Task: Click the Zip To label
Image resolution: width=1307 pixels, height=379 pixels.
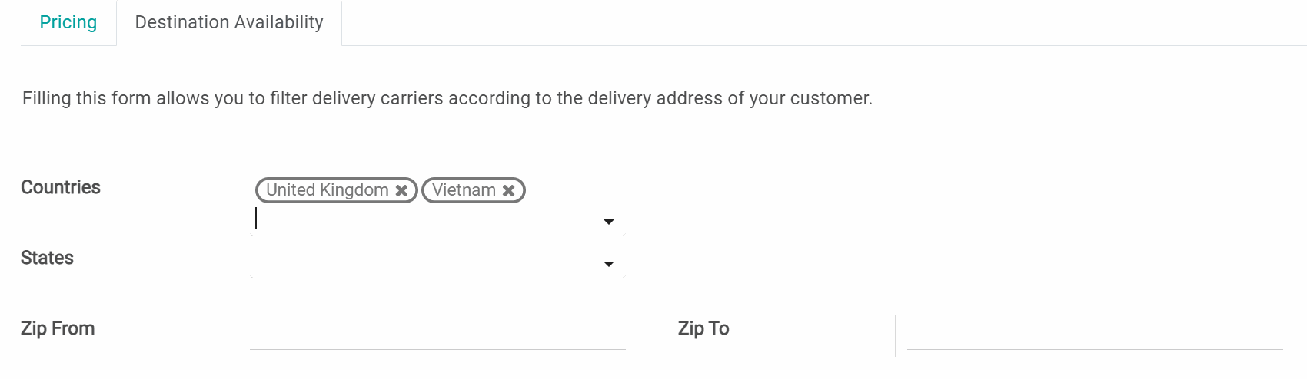Action: coord(703,328)
